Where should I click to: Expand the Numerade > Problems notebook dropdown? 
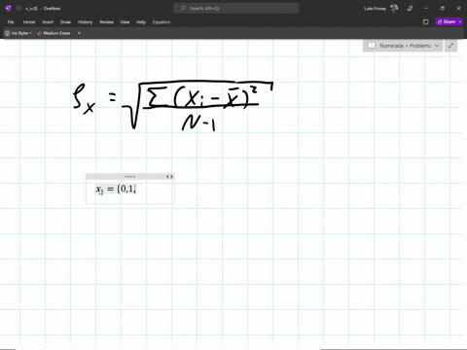pyautogui.click(x=437, y=46)
